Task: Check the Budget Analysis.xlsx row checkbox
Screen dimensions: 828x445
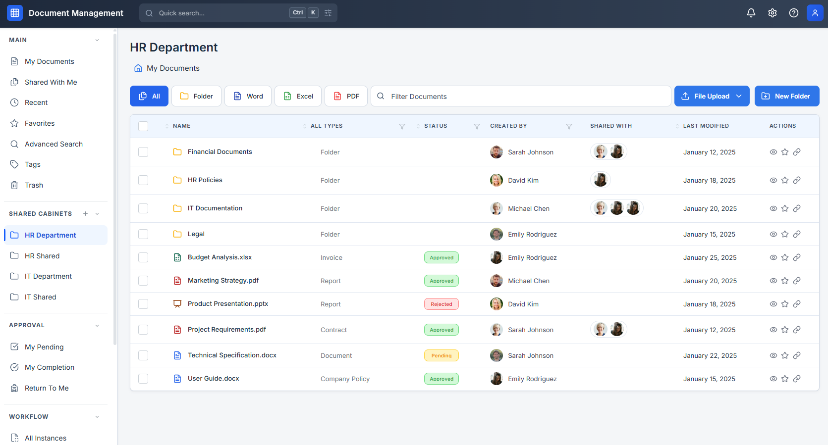Action: click(143, 257)
